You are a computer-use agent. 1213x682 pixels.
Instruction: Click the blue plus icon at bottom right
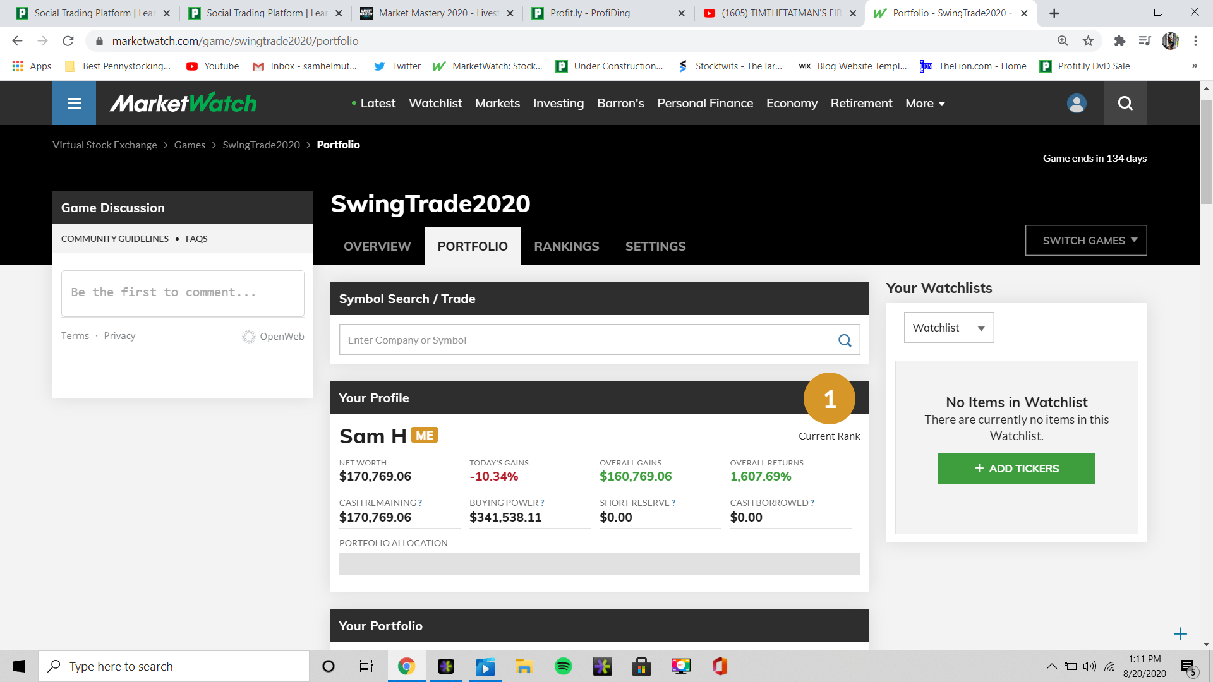1180,634
